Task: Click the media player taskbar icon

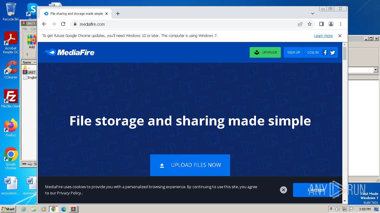Action: click(x=44, y=209)
